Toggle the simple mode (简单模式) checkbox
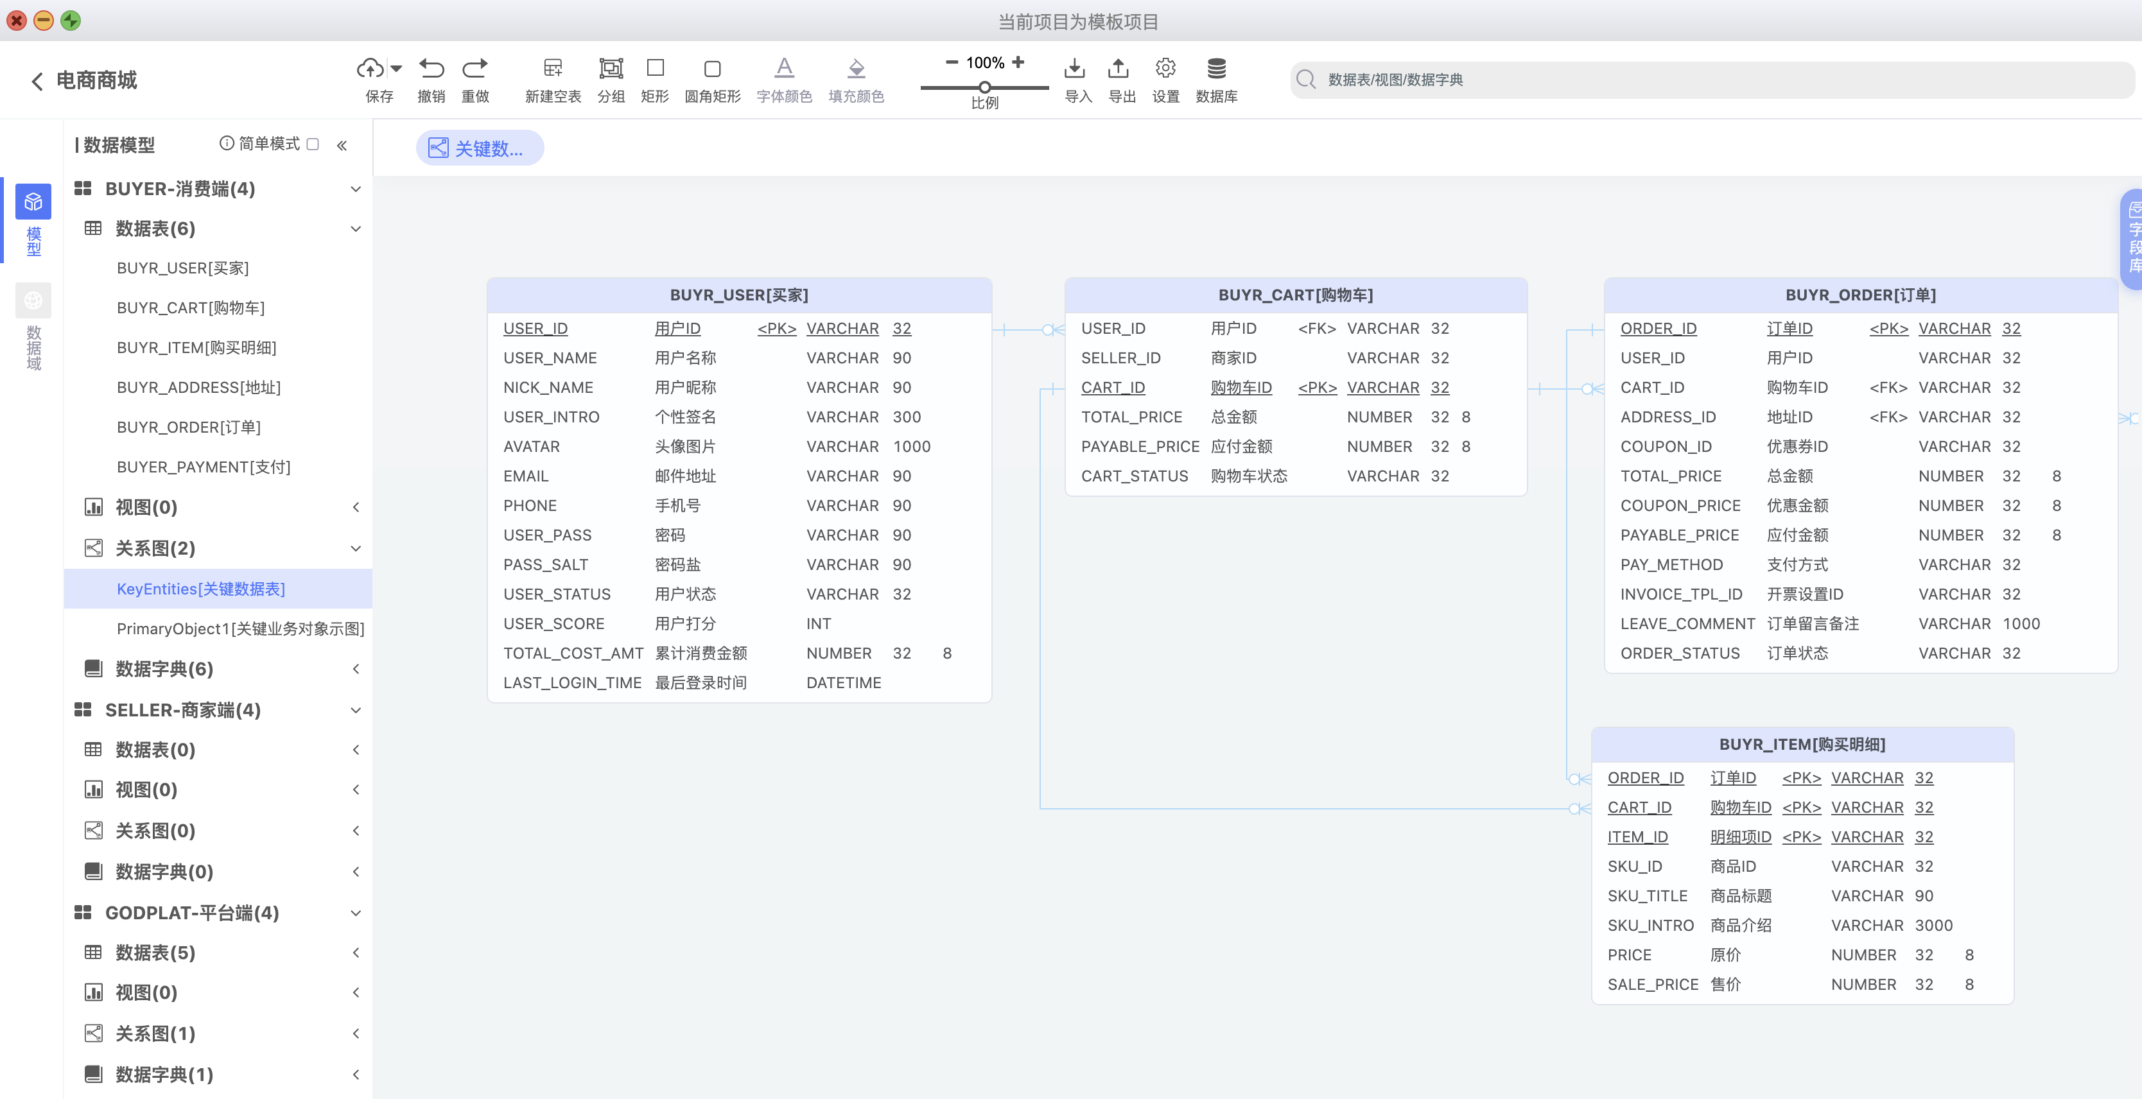Screen dimensions: 2142x1099 point(313,144)
